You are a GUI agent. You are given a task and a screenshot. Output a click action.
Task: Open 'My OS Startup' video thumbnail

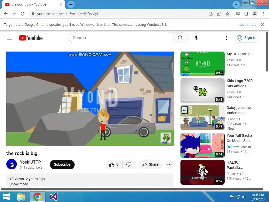203,64
